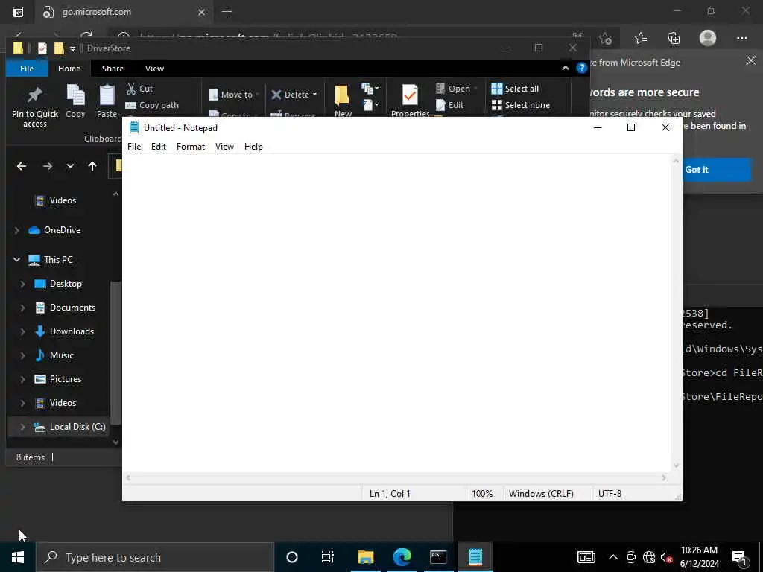
Task: Open Microsoft Edge from taskbar
Action: (402, 557)
